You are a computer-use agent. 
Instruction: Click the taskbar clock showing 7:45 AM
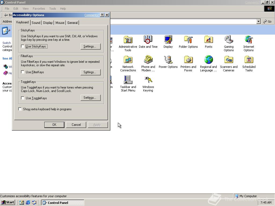[266, 203]
